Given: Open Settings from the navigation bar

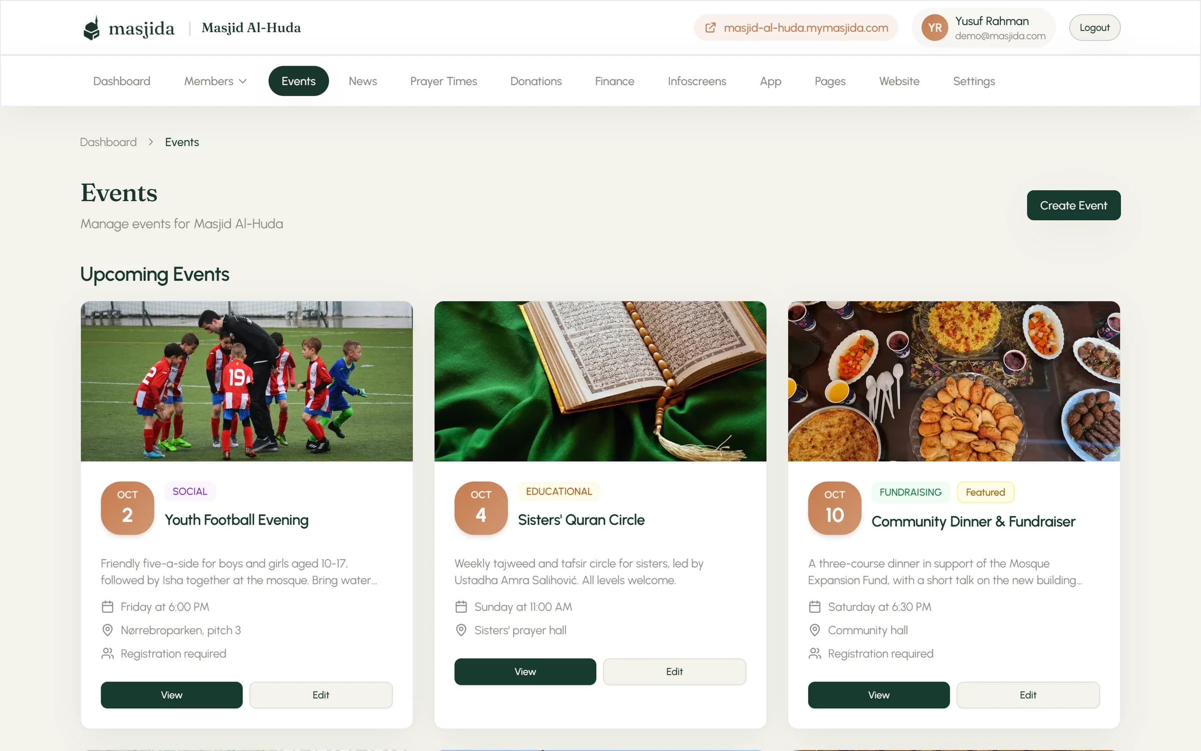Looking at the screenshot, I should tap(973, 81).
